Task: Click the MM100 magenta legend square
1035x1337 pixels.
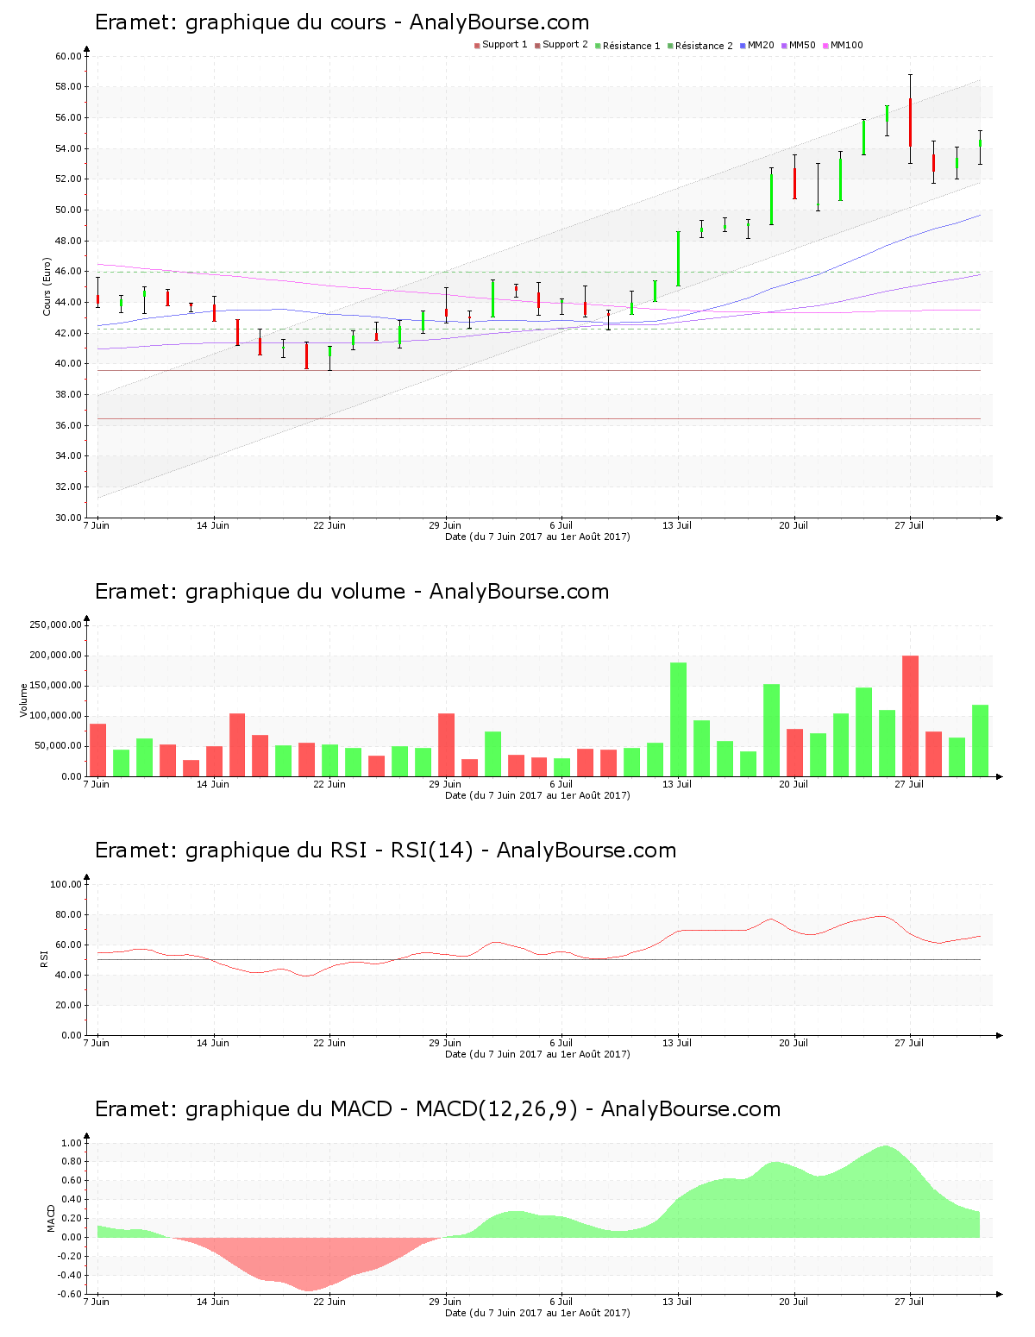Action: [825, 46]
